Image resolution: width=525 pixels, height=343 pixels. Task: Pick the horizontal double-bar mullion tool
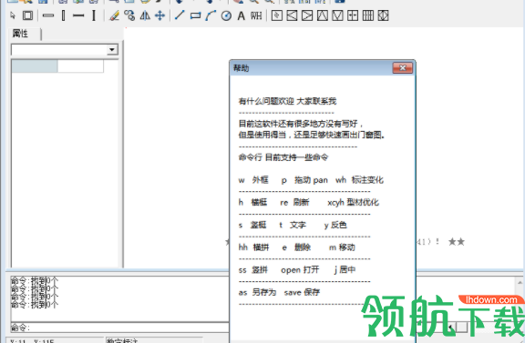(x=48, y=15)
